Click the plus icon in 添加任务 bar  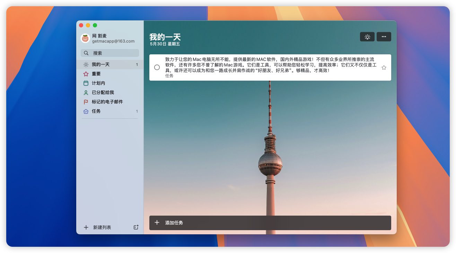coord(157,223)
